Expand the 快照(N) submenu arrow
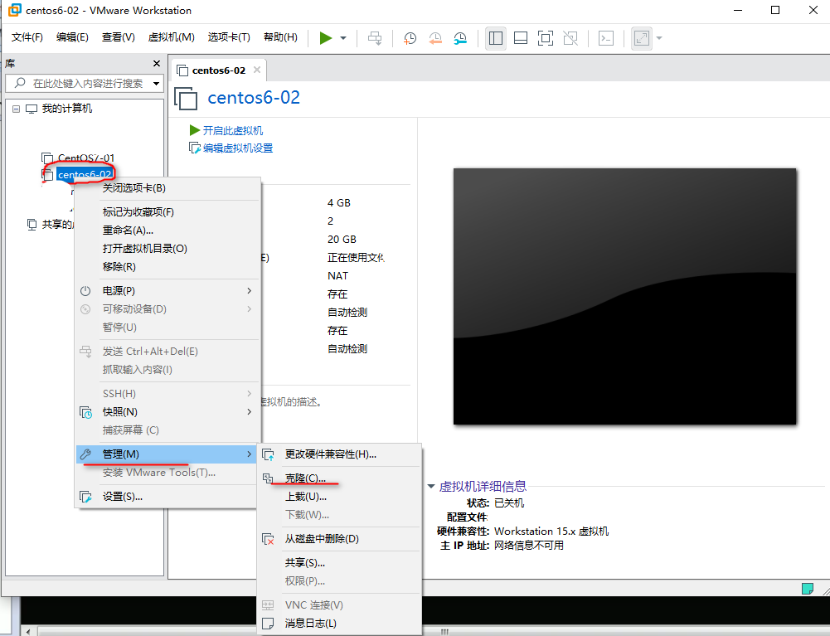Image resolution: width=830 pixels, height=636 pixels. point(249,411)
